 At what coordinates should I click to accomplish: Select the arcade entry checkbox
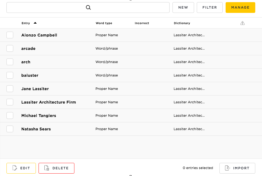(x=10, y=48)
